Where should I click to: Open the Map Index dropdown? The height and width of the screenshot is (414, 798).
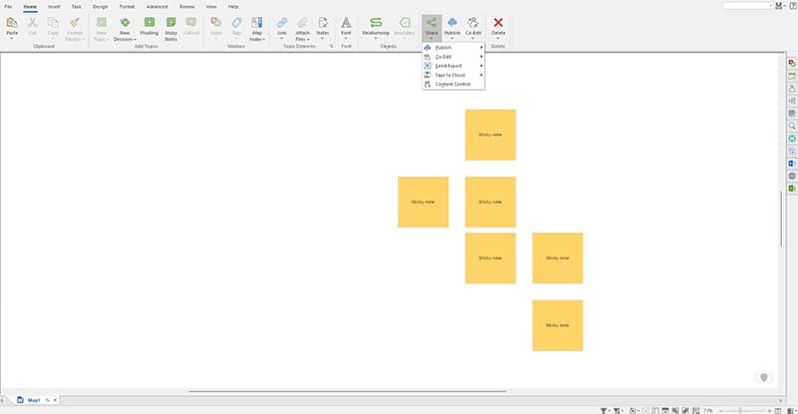257,39
